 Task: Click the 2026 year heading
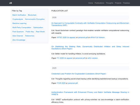tap(90, 17)
